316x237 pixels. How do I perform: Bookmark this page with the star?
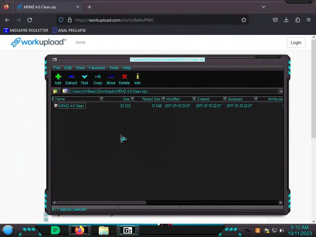[244, 20]
